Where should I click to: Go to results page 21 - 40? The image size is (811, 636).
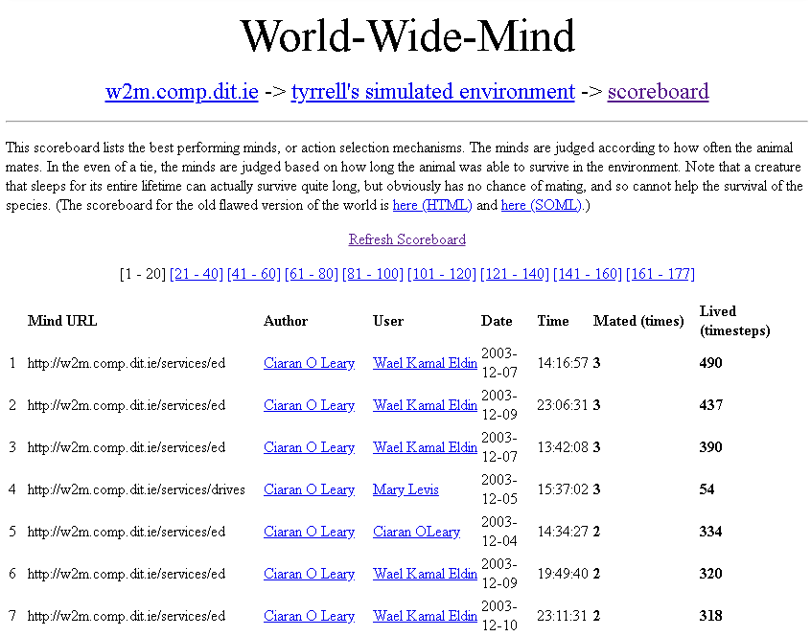[196, 274]
